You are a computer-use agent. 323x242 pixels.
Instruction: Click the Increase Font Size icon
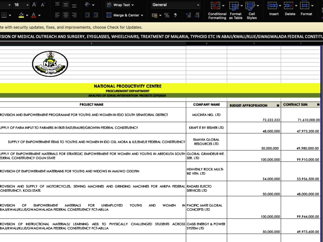pos(35,5)
